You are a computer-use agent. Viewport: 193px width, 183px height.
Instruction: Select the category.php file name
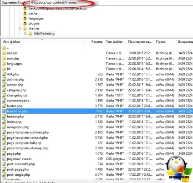pos(17,90)
